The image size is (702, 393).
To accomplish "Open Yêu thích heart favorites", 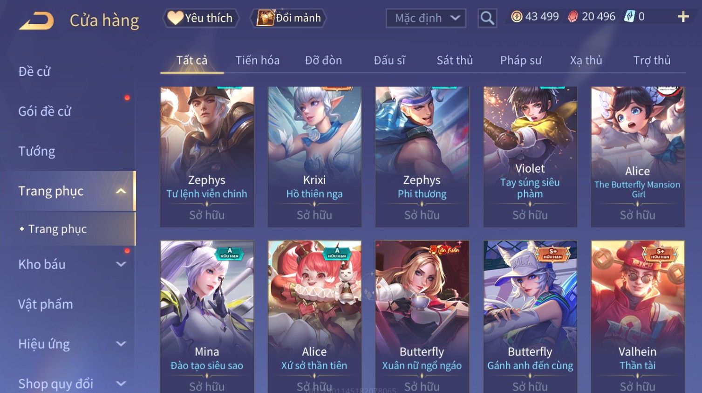I will coord(200,18).
